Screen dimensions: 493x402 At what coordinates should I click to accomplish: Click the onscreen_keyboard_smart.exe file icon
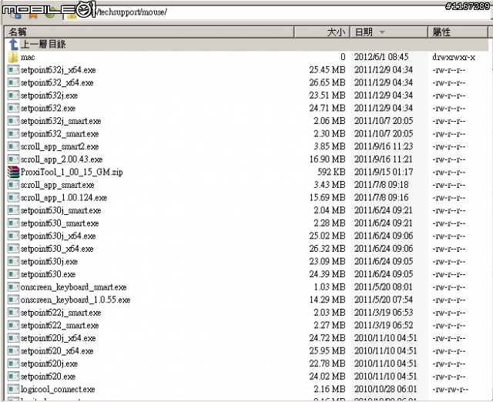[13, 287]
